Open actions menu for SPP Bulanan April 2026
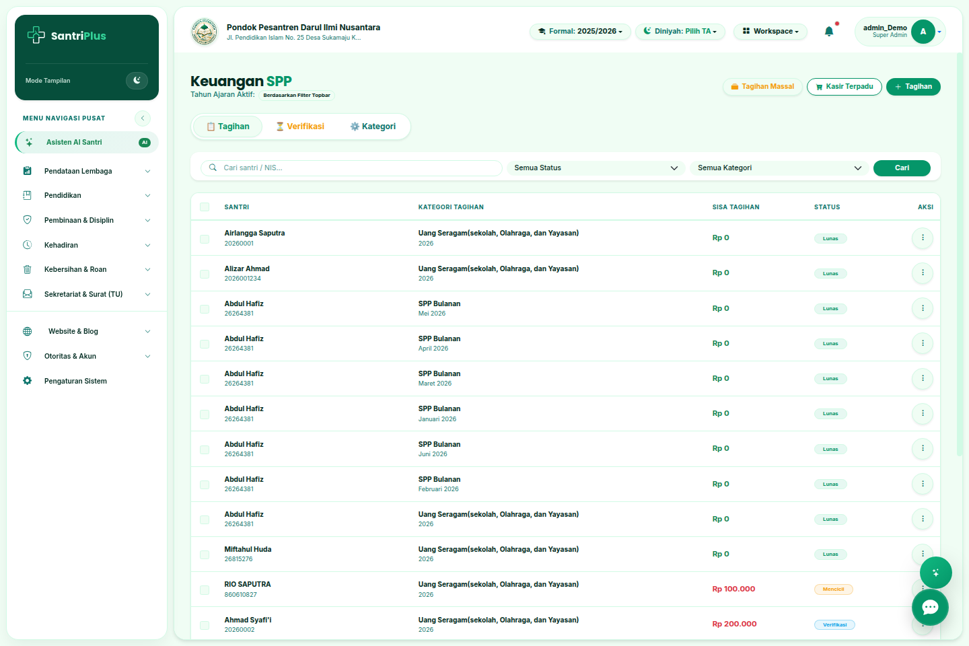 [x=923, y=343]
